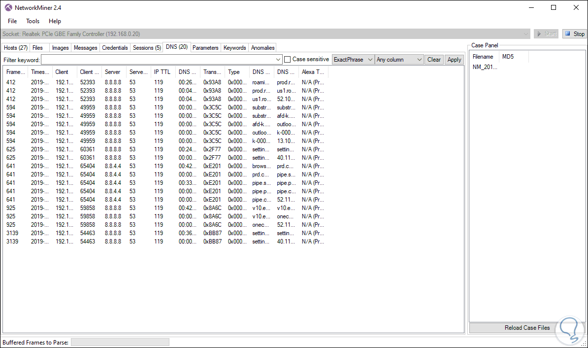588x348 pixels.
Task: Expand the Filter keyword history dropdown arrow
Action: point(278,59)
